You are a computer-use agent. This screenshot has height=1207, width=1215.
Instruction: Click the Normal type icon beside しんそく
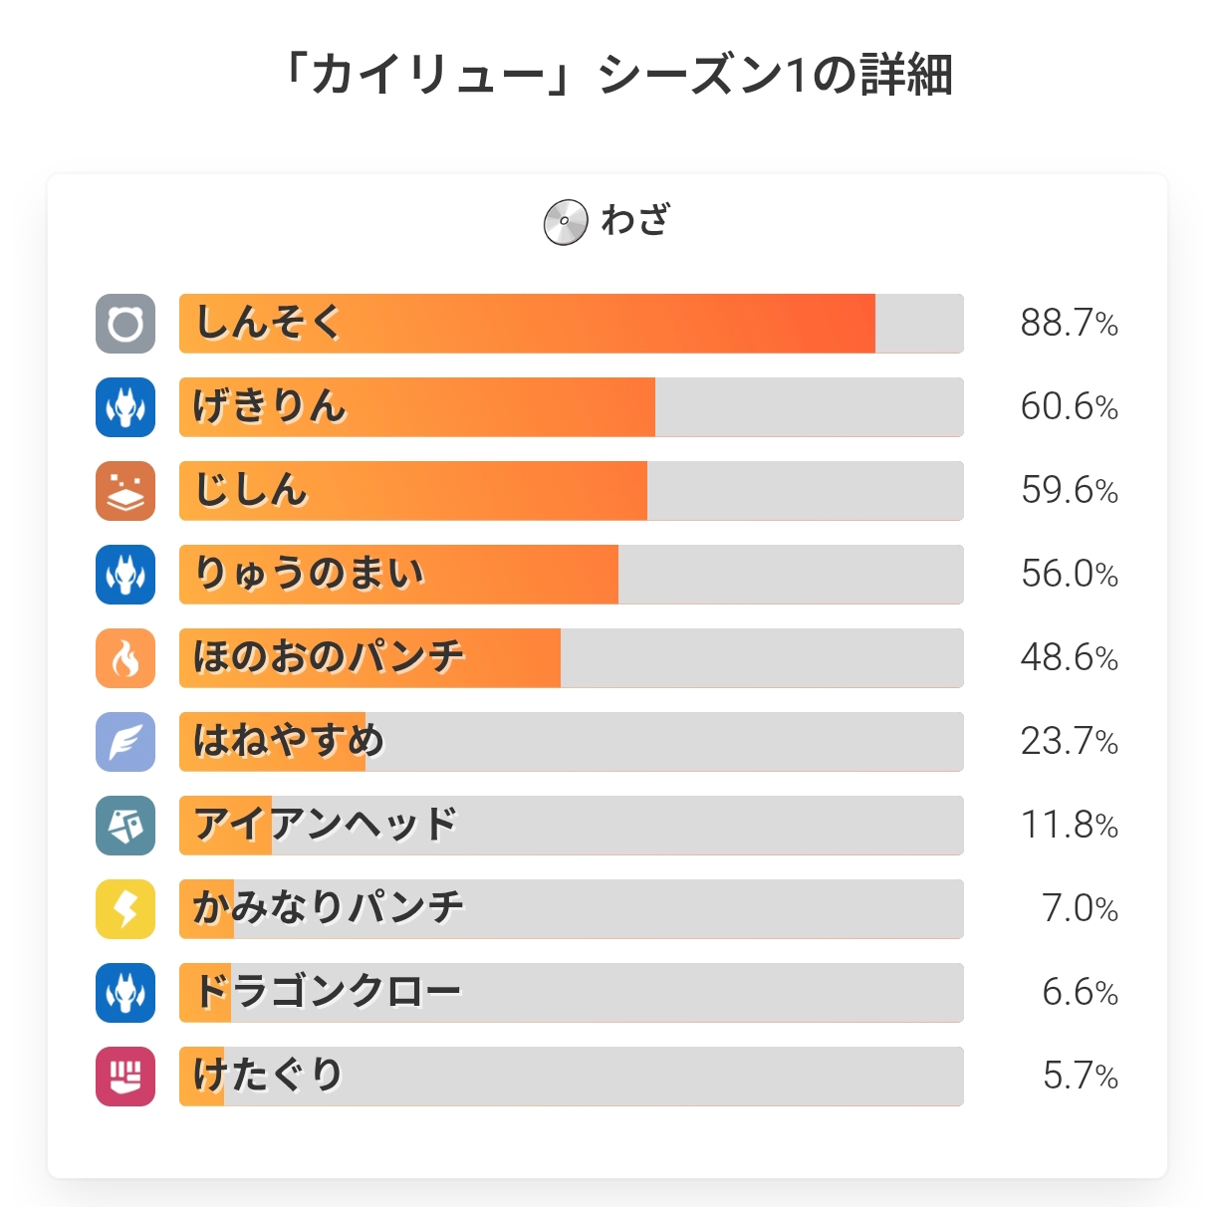click(x=125, y=324)
